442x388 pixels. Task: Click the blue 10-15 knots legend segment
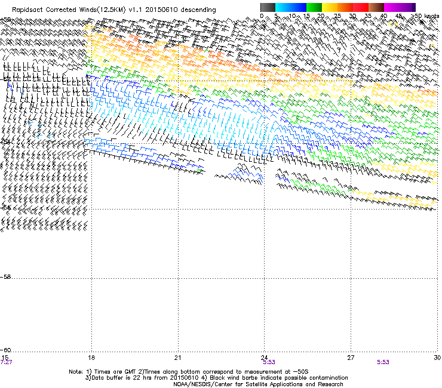point(298,7)
